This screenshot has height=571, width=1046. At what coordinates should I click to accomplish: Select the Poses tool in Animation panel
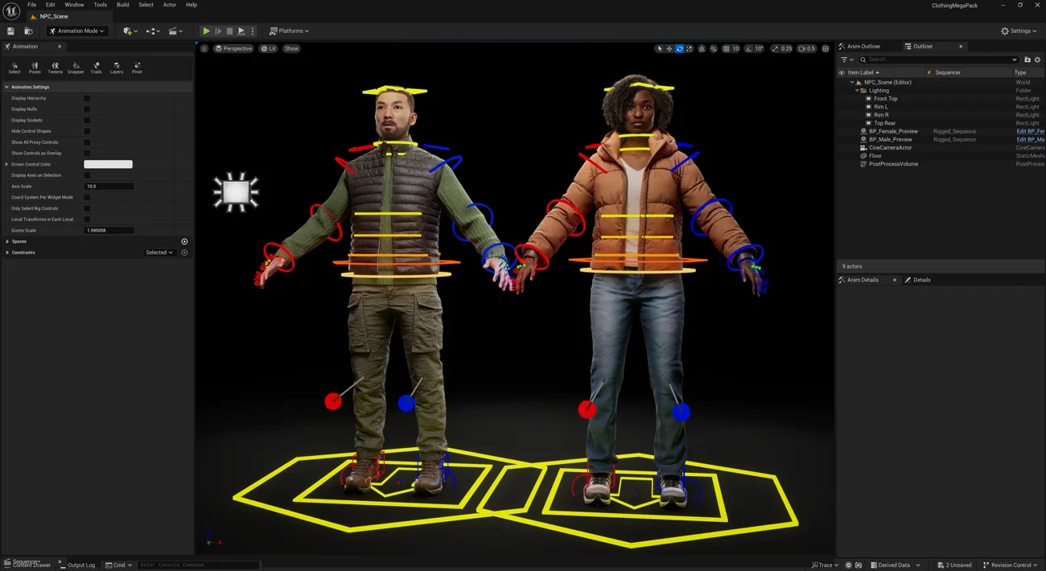35,68
